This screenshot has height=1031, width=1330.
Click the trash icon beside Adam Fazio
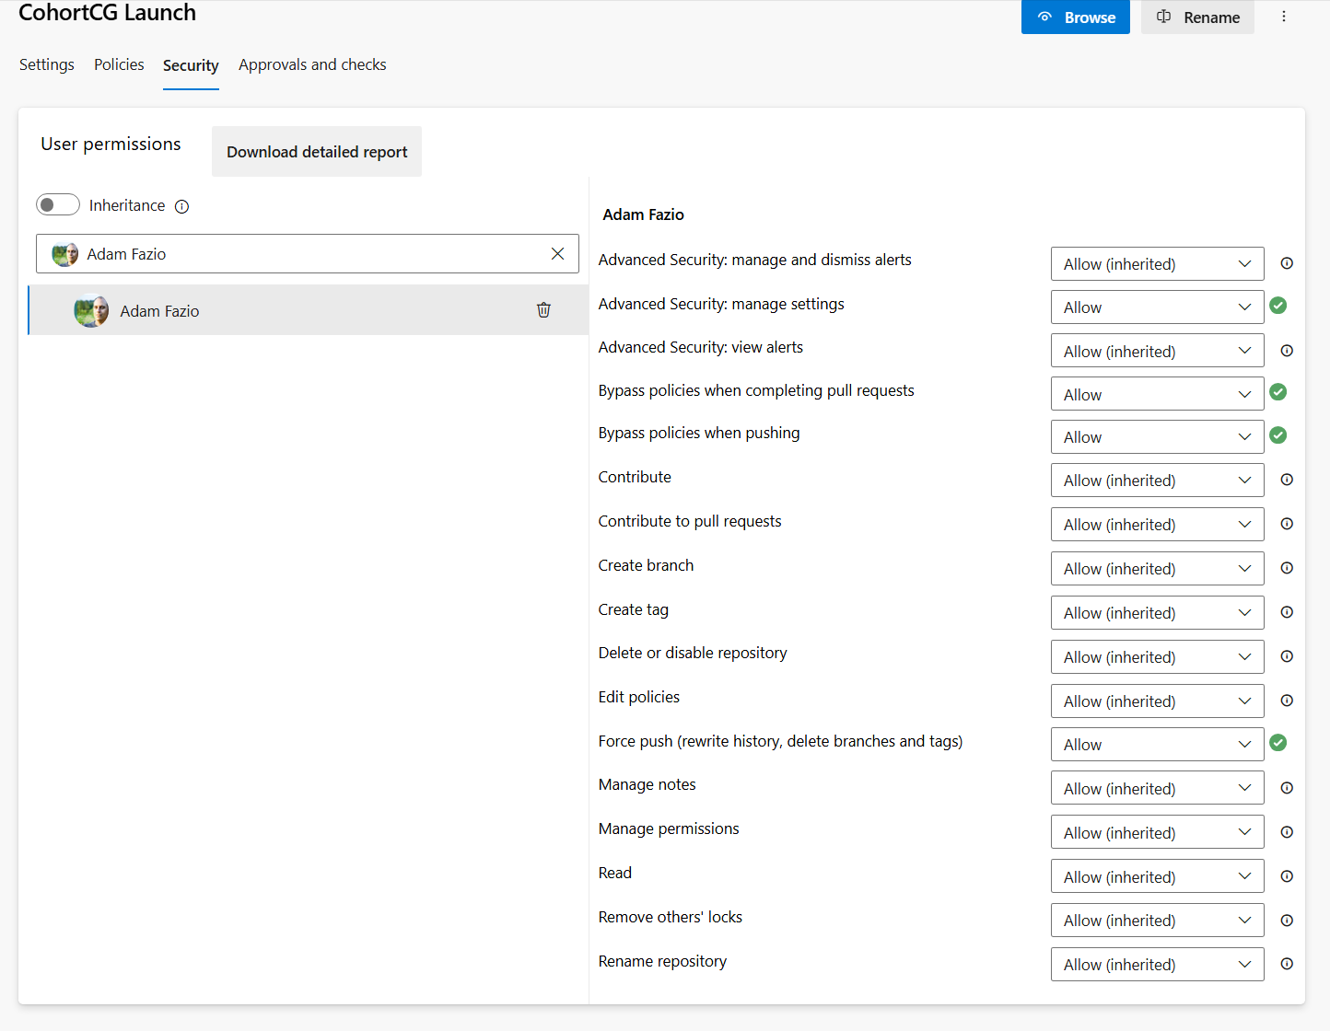click(x=543, y=310)
